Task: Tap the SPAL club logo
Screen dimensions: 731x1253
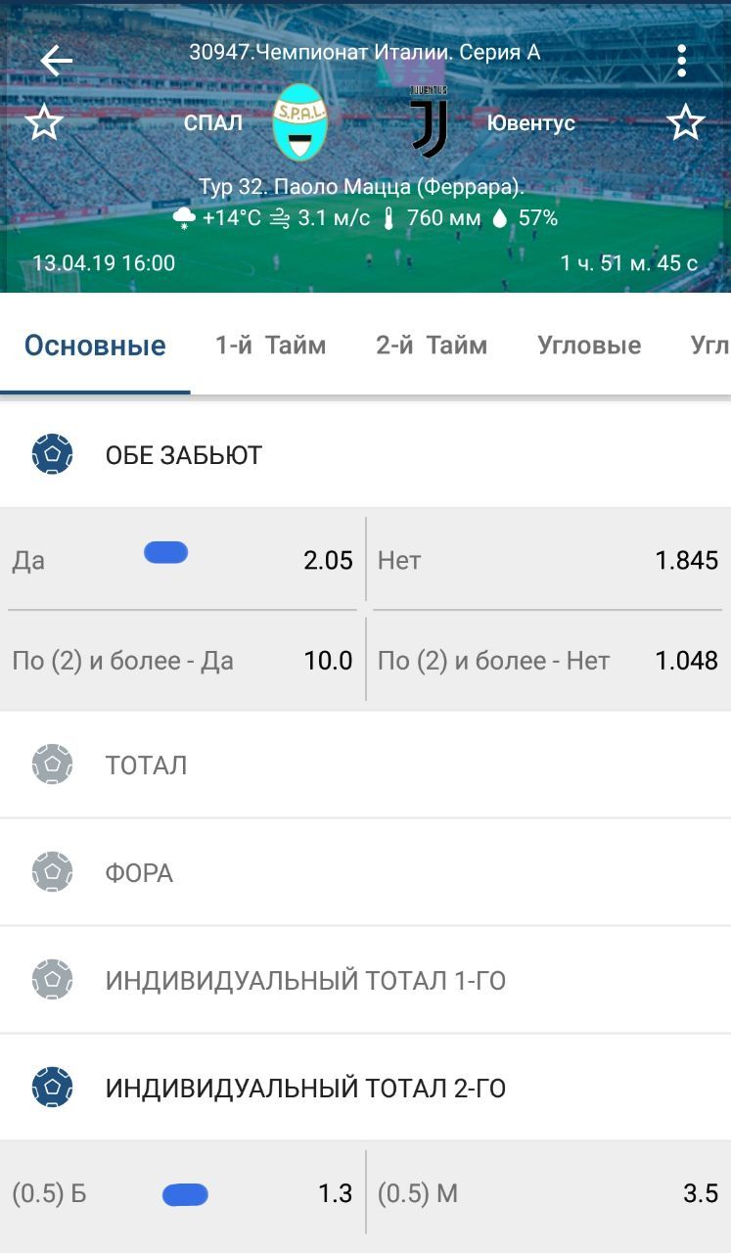Action: (x=299, y=122)
